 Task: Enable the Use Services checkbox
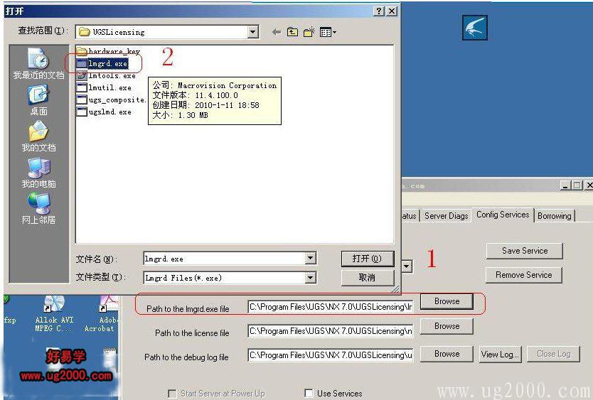[309, 393]
